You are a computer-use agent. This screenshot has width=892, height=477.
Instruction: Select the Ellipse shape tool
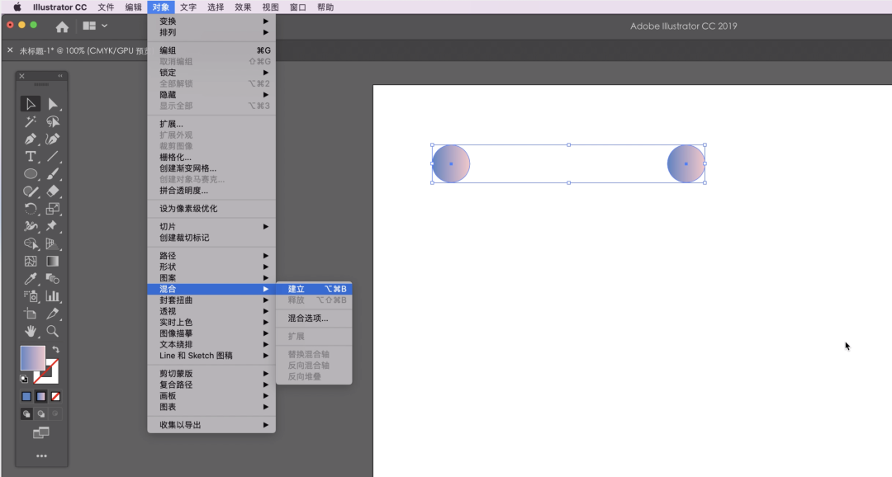[x=31, y=174]
